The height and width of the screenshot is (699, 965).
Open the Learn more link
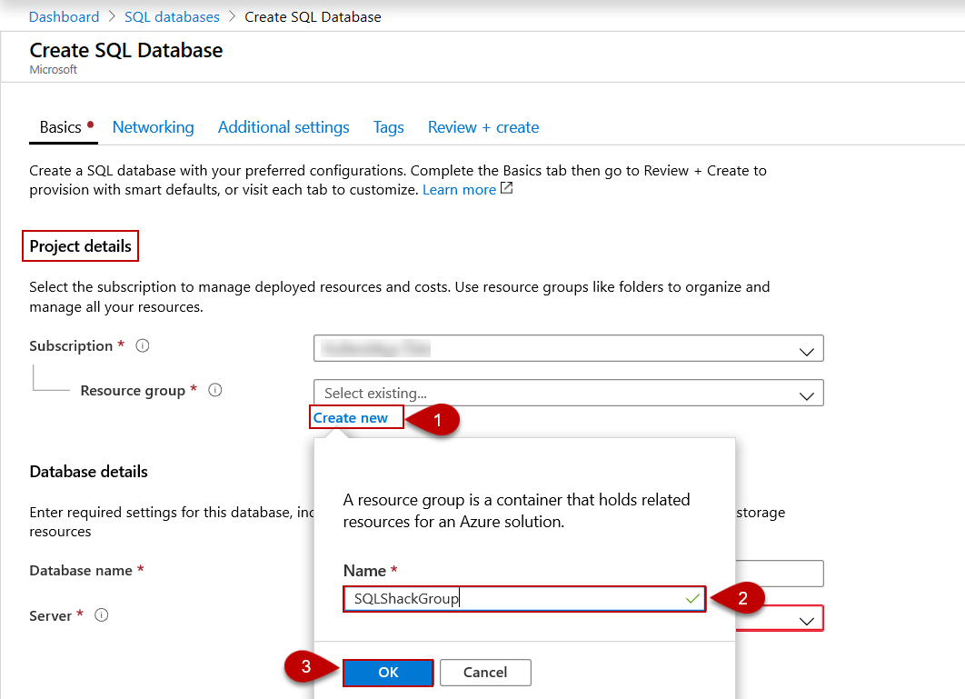459,190
